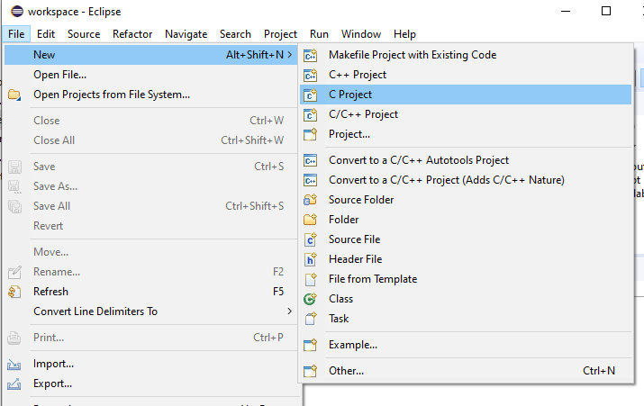This screenshot has height=406, width=644.
Task: Click the Alt+Shift+N shortcut text
Action: tap(255, 55)
